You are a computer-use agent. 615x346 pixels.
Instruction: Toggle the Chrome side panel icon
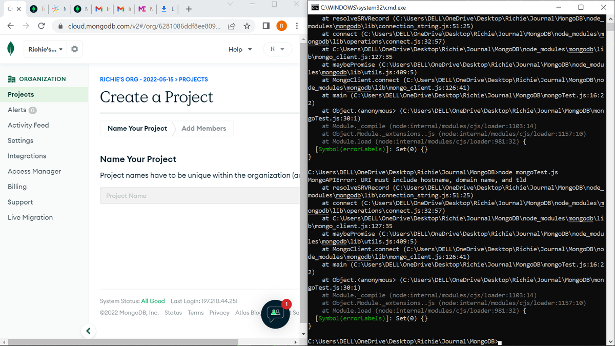[266, 26]
